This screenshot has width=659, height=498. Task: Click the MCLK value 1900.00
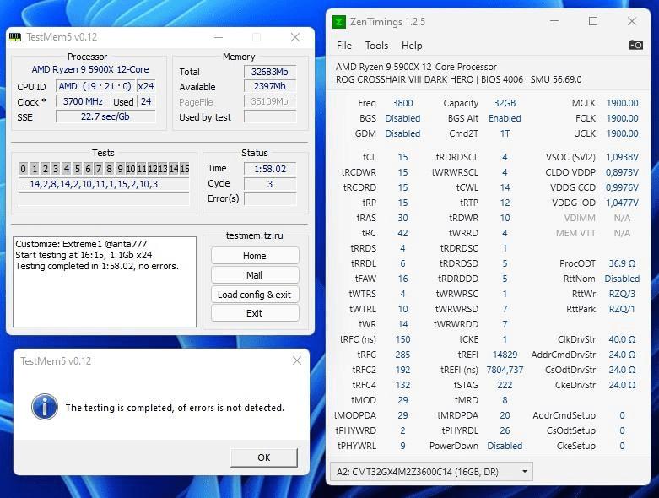[622, 103]
